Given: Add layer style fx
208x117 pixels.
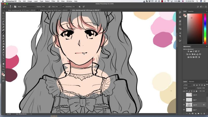Looking at the screenshot, I should (x=190, y=114).
